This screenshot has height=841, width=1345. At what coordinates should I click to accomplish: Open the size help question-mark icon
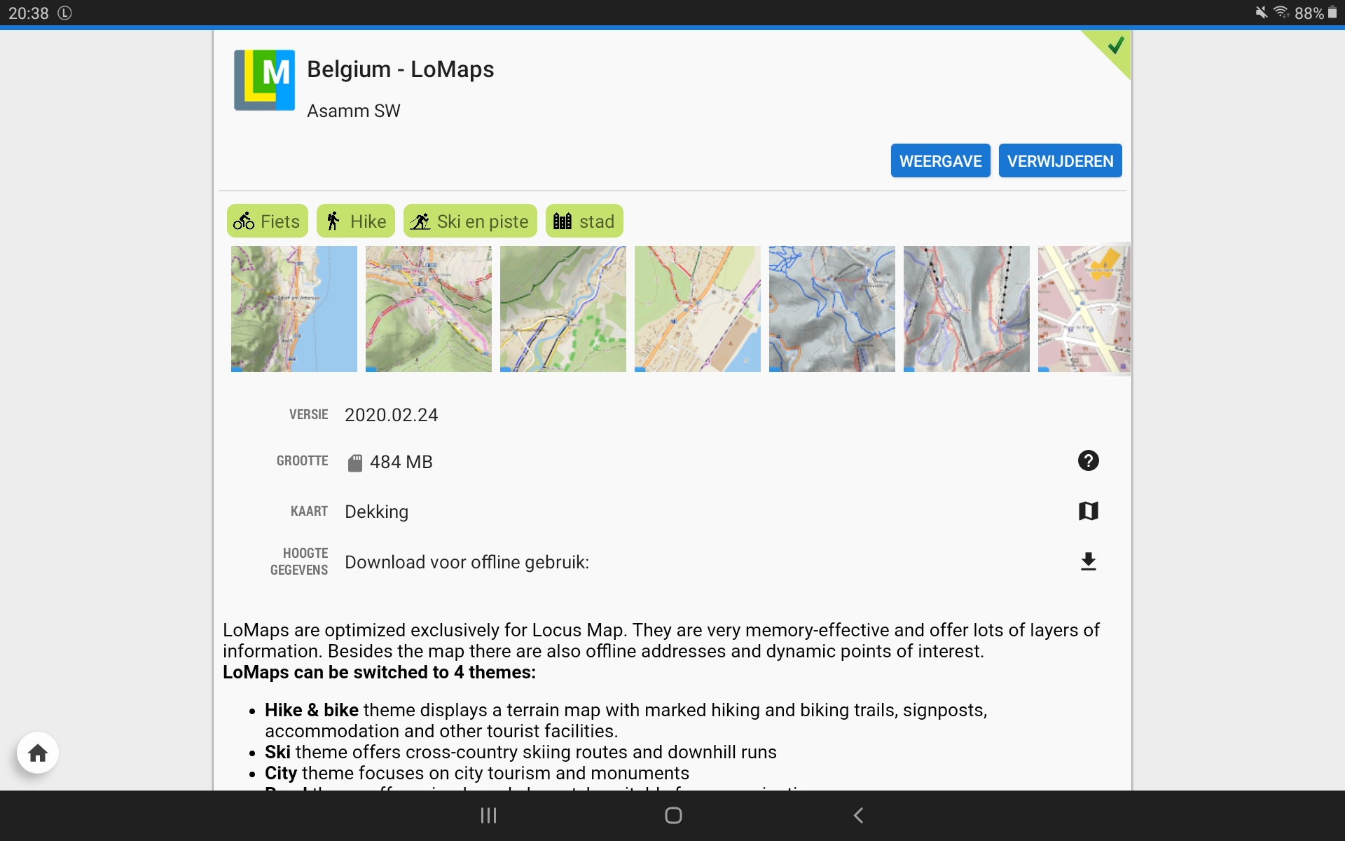(x=1088, y=460)
